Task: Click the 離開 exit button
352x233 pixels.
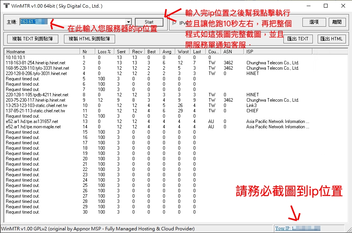Action: pos(337,22)
